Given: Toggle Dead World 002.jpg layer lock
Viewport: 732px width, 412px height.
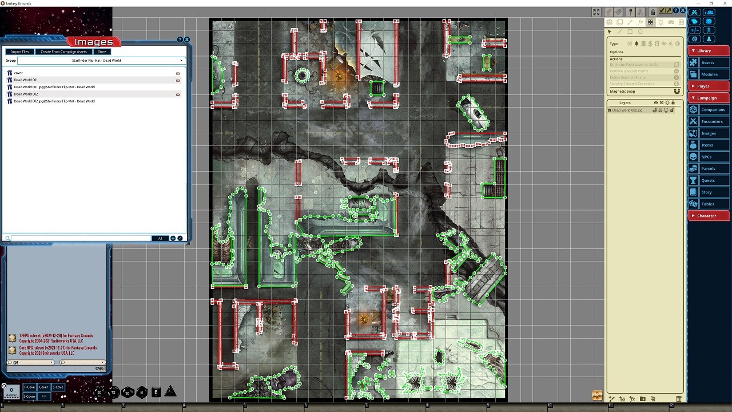Looking at the screenshot, I should click(672, 110).
